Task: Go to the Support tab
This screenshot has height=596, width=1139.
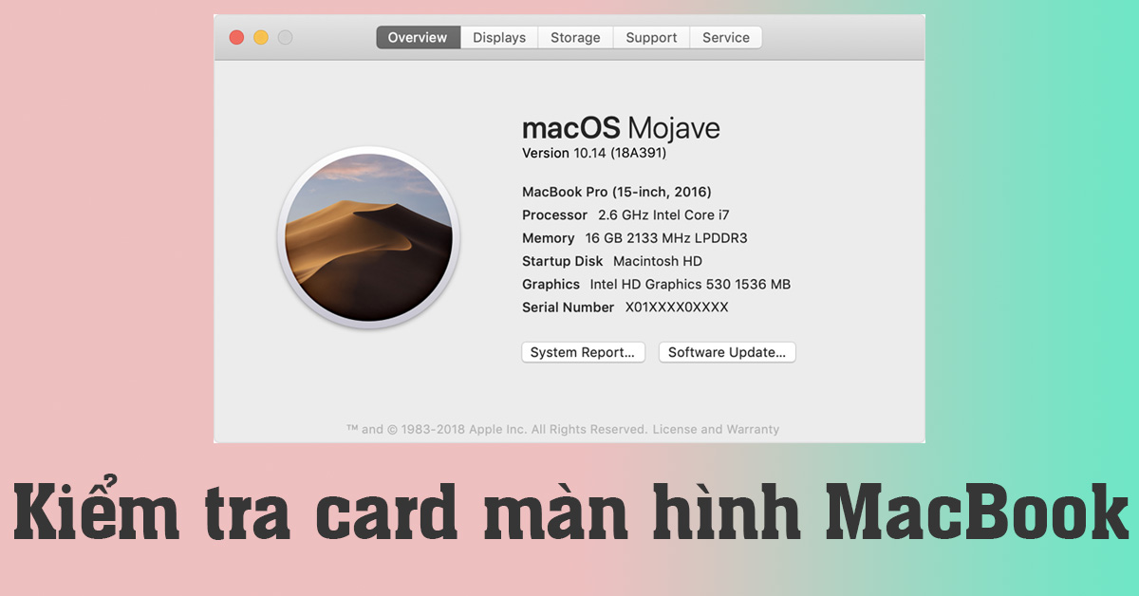Action: (x=651, y=38)
